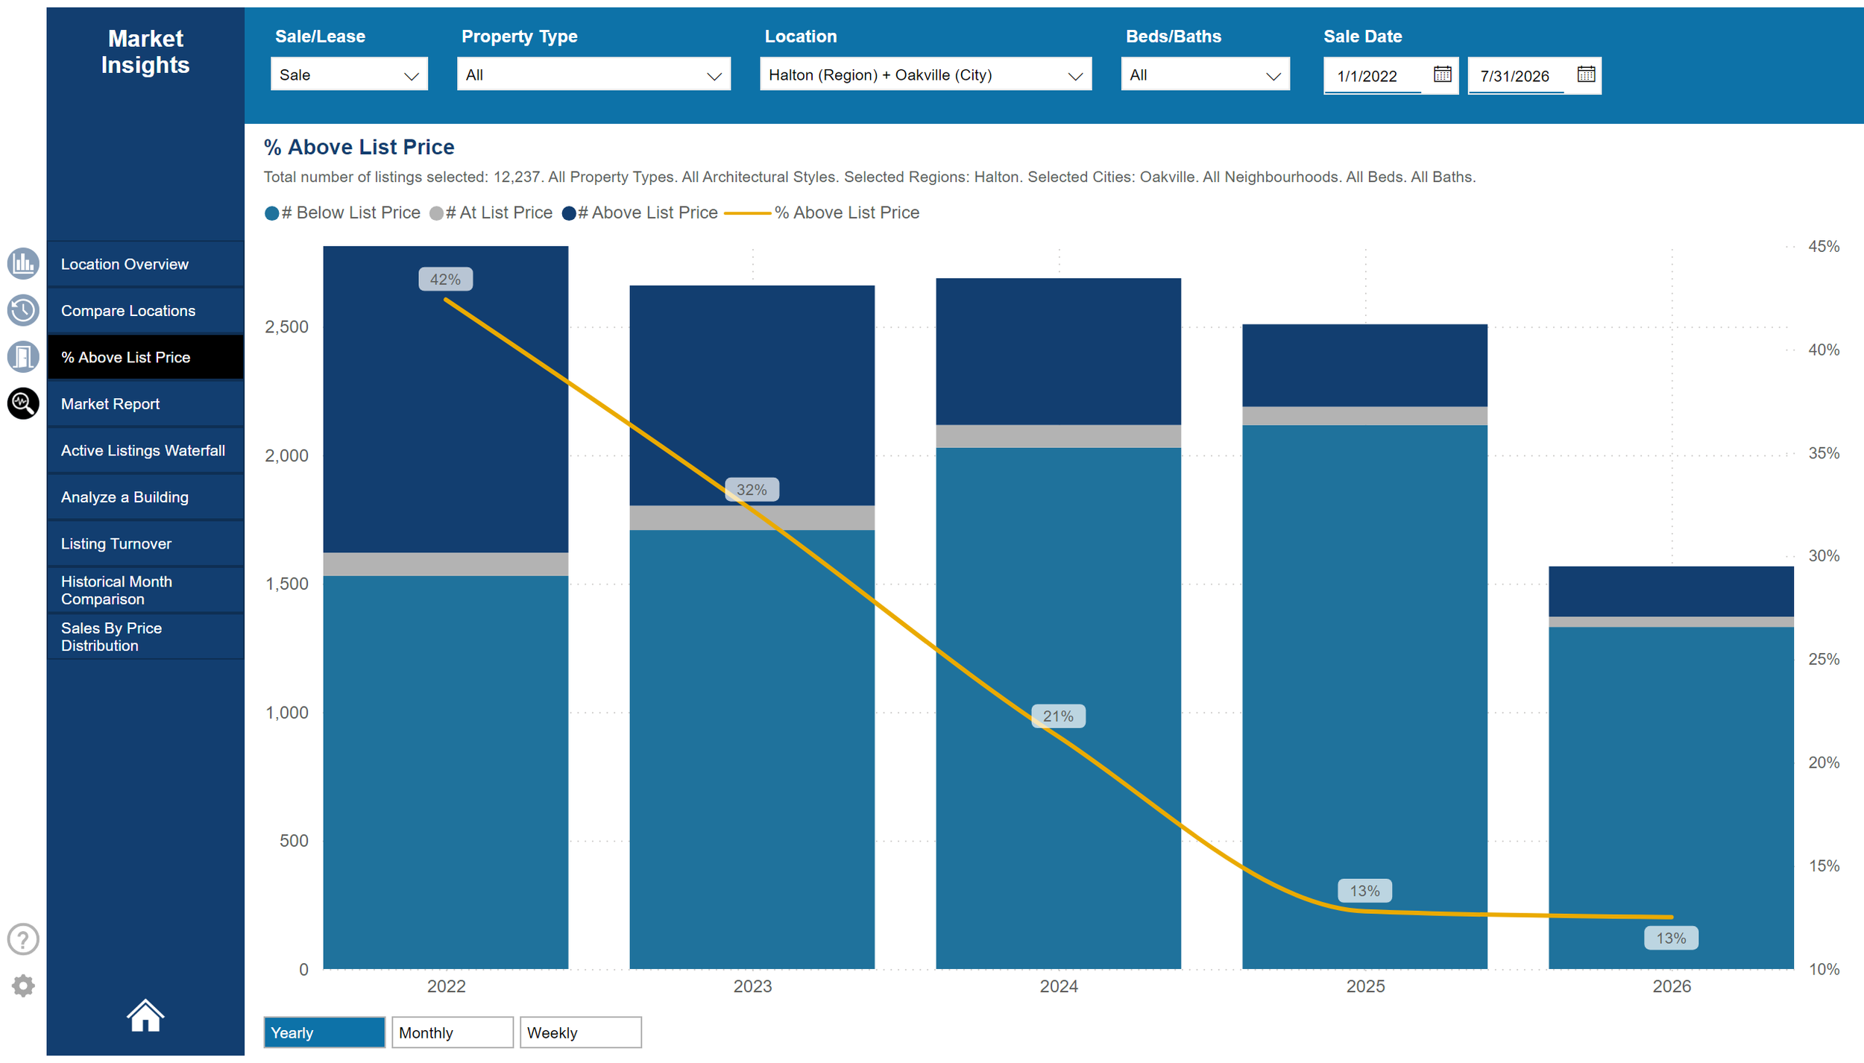Select the 2025 above-list dark bar segment
Viewport: 1864px width, 1063px height.
pos(1364,365)
